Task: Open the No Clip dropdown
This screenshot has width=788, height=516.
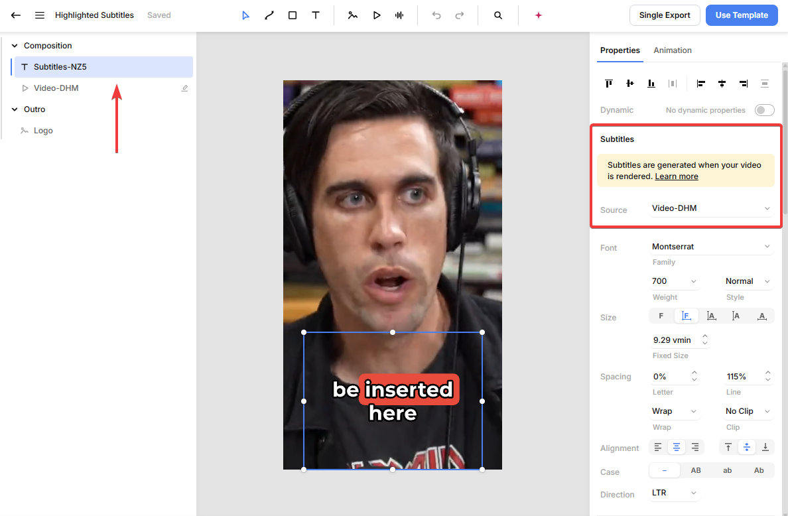Action: pyautogui.click(x=748, y=411)
